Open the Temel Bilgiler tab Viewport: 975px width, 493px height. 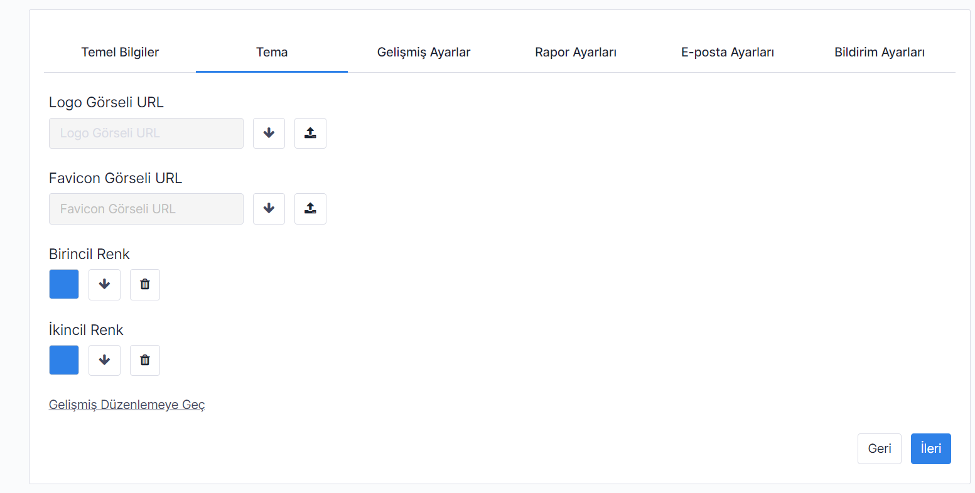[x=120, y=53]
